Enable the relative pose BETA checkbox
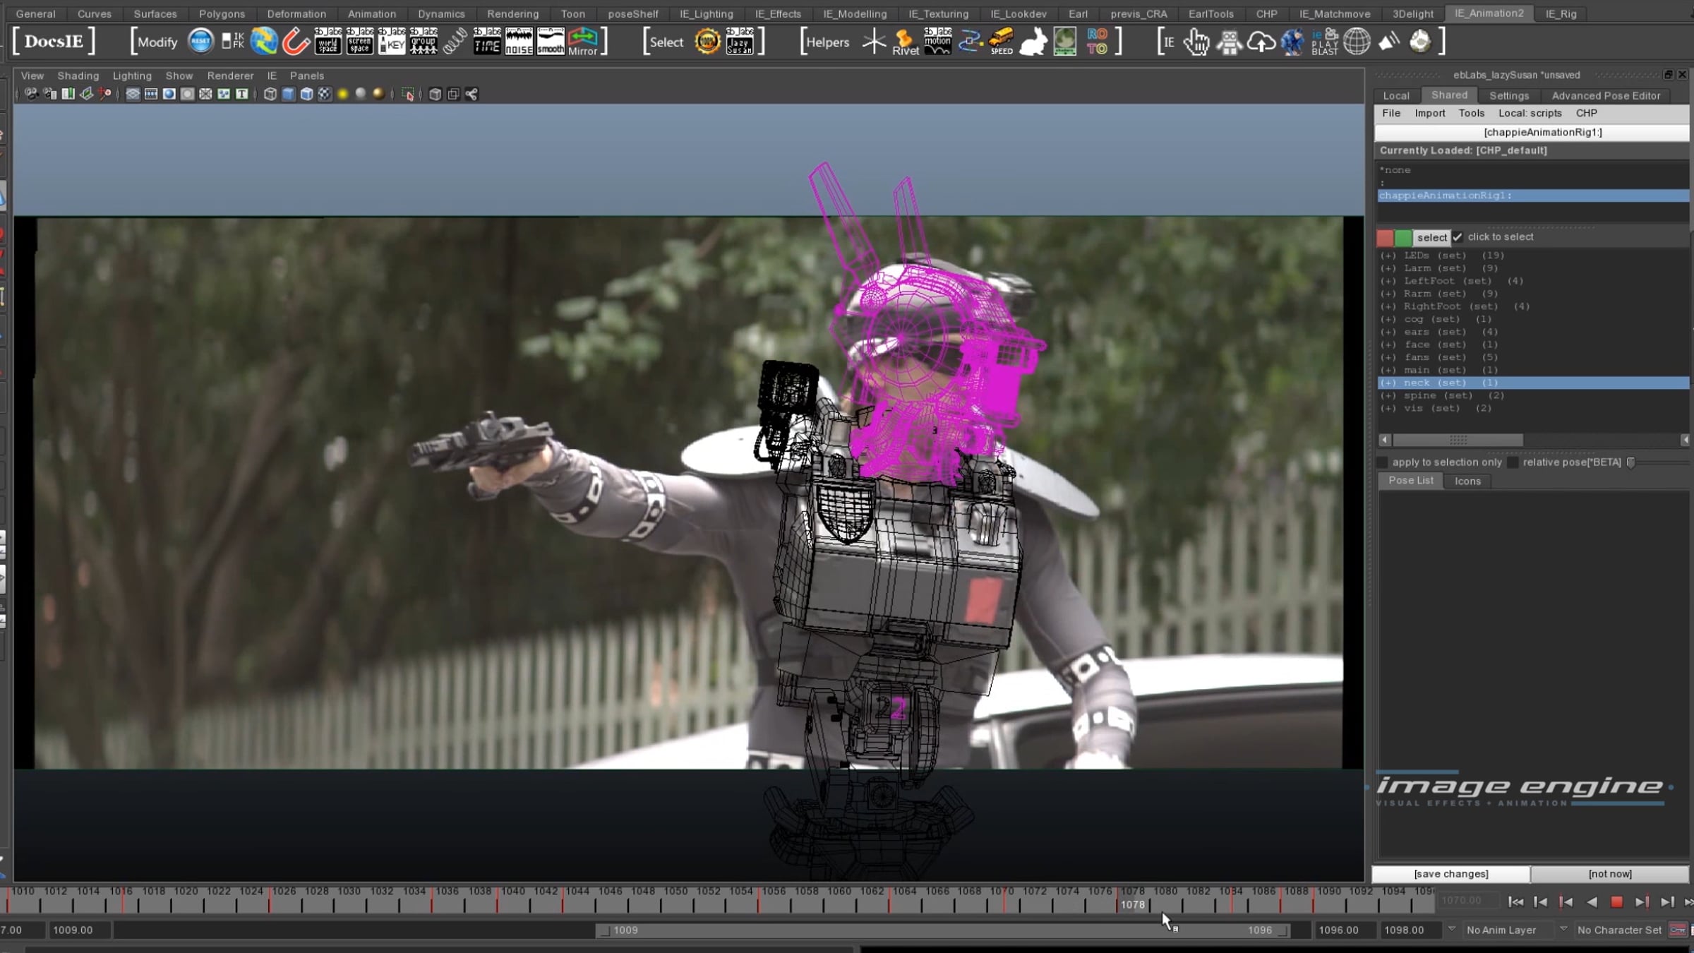The height and width of the screenshot is (953, 1694). tap(1513, 462)
